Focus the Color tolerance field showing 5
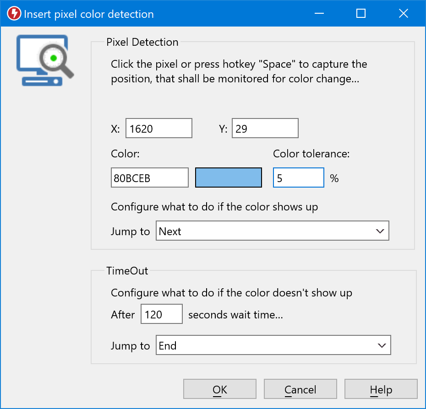 click(298, 177)
